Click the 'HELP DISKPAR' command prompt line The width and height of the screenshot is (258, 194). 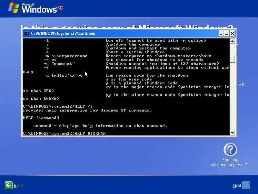coord(64,134)
